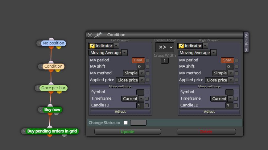Select the Once per bar block
Viewport: 268px width, 150px height.
tap(53, 88)
